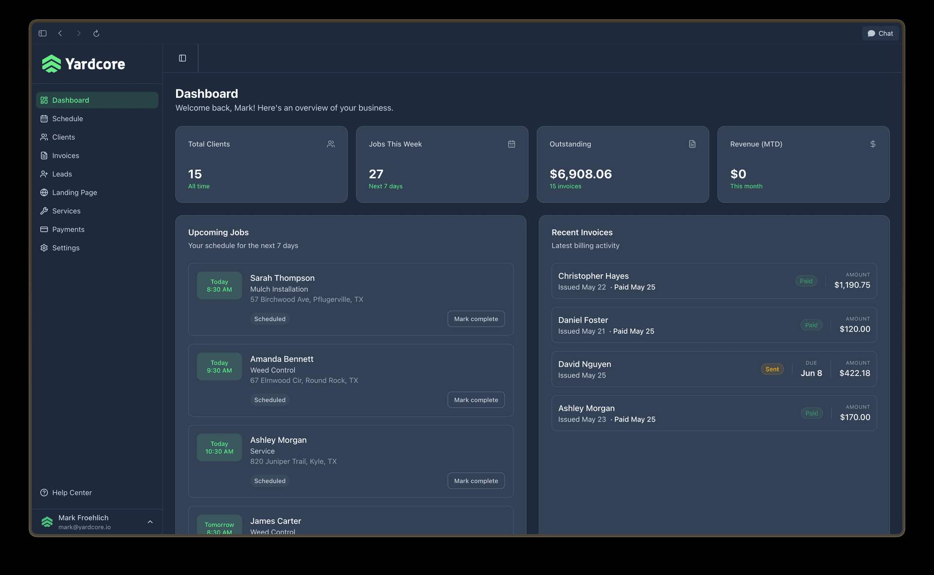Screen dimensions: 934x575
Task: Open David Nguyen invoice
Action: [x=714, y=369]
